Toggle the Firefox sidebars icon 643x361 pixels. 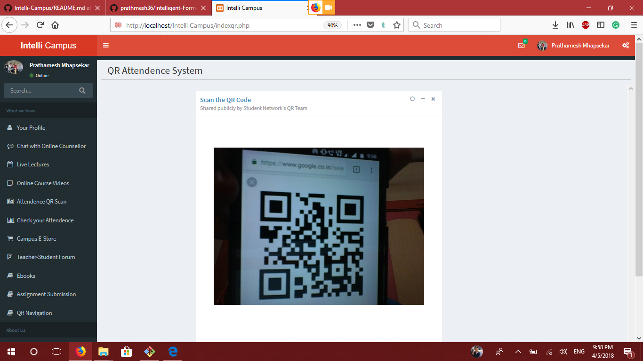[x=601, y=25]
